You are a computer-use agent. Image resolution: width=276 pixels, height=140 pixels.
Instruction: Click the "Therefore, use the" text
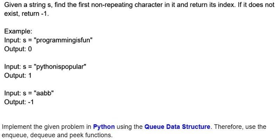tap(240, 127)
